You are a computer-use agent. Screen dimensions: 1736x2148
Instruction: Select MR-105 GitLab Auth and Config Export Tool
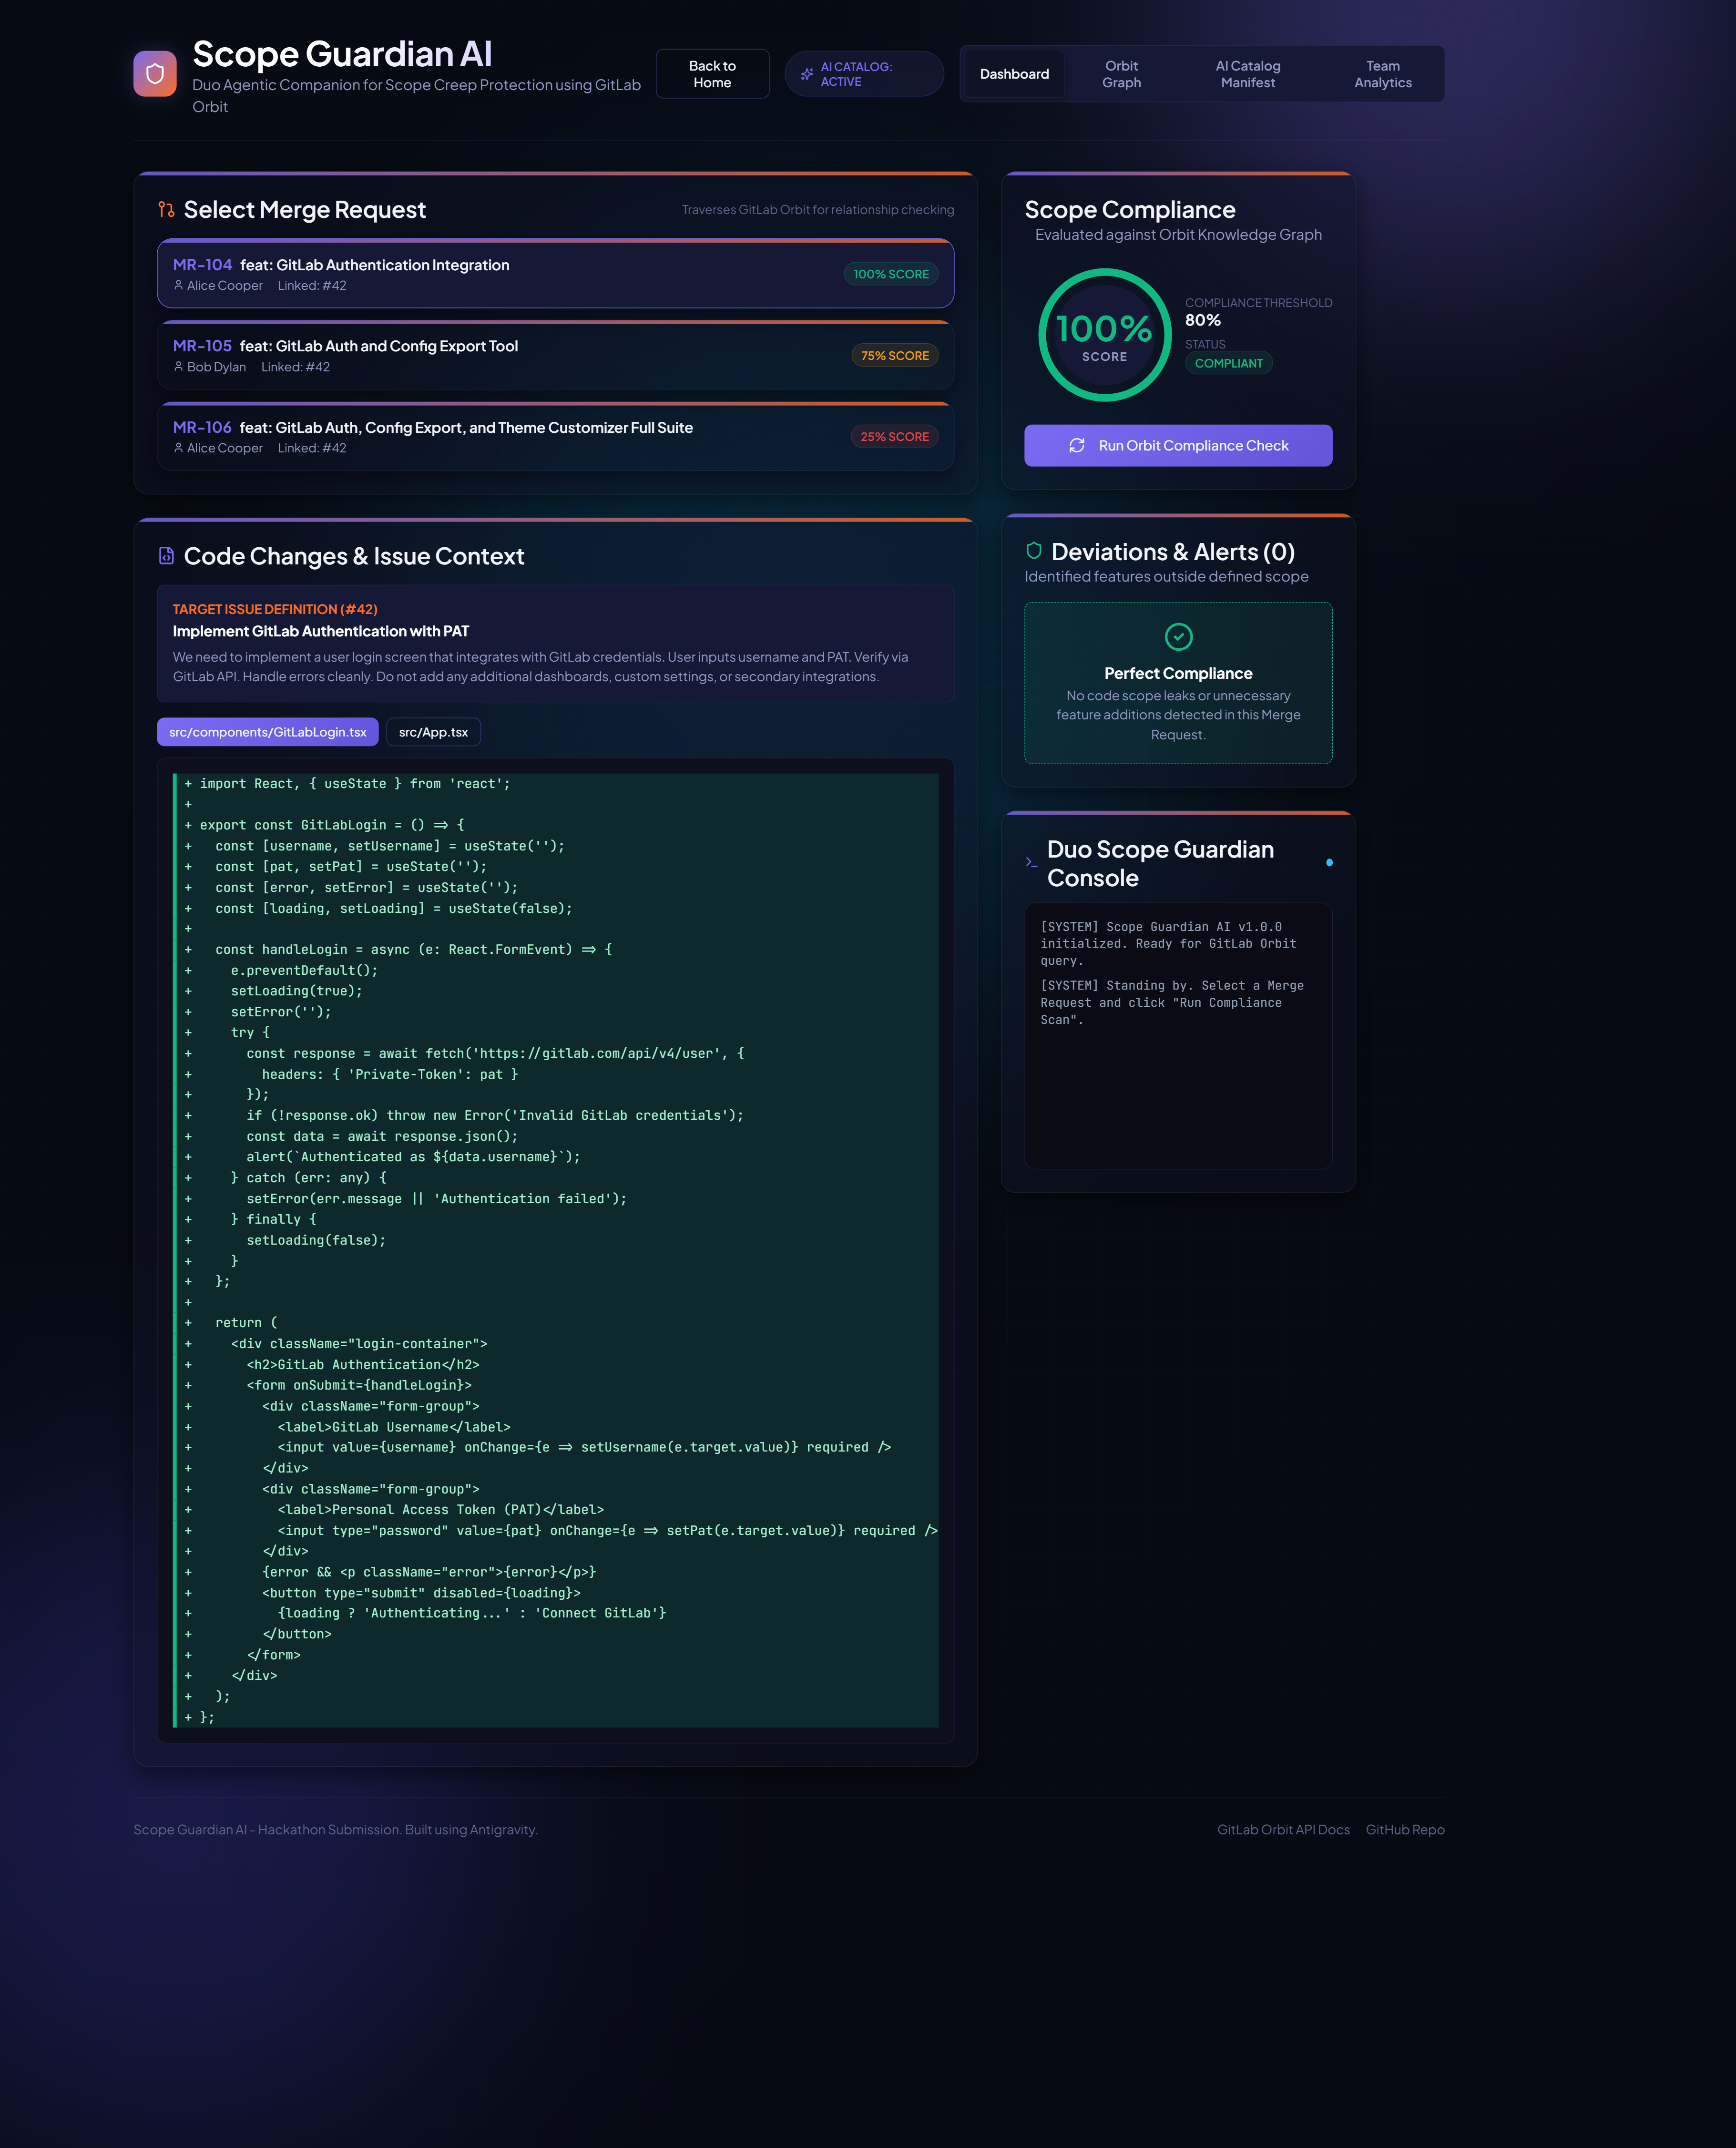click(555, 355)
